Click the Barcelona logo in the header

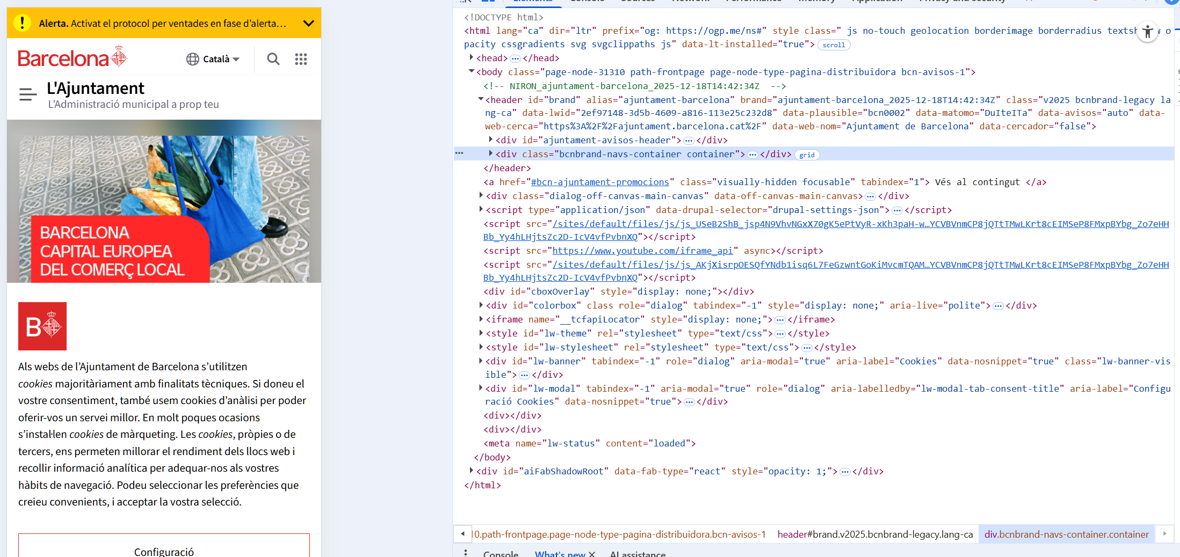(x=73, y=57)
